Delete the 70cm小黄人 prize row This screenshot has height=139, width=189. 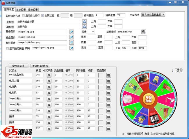coord(109,99)
